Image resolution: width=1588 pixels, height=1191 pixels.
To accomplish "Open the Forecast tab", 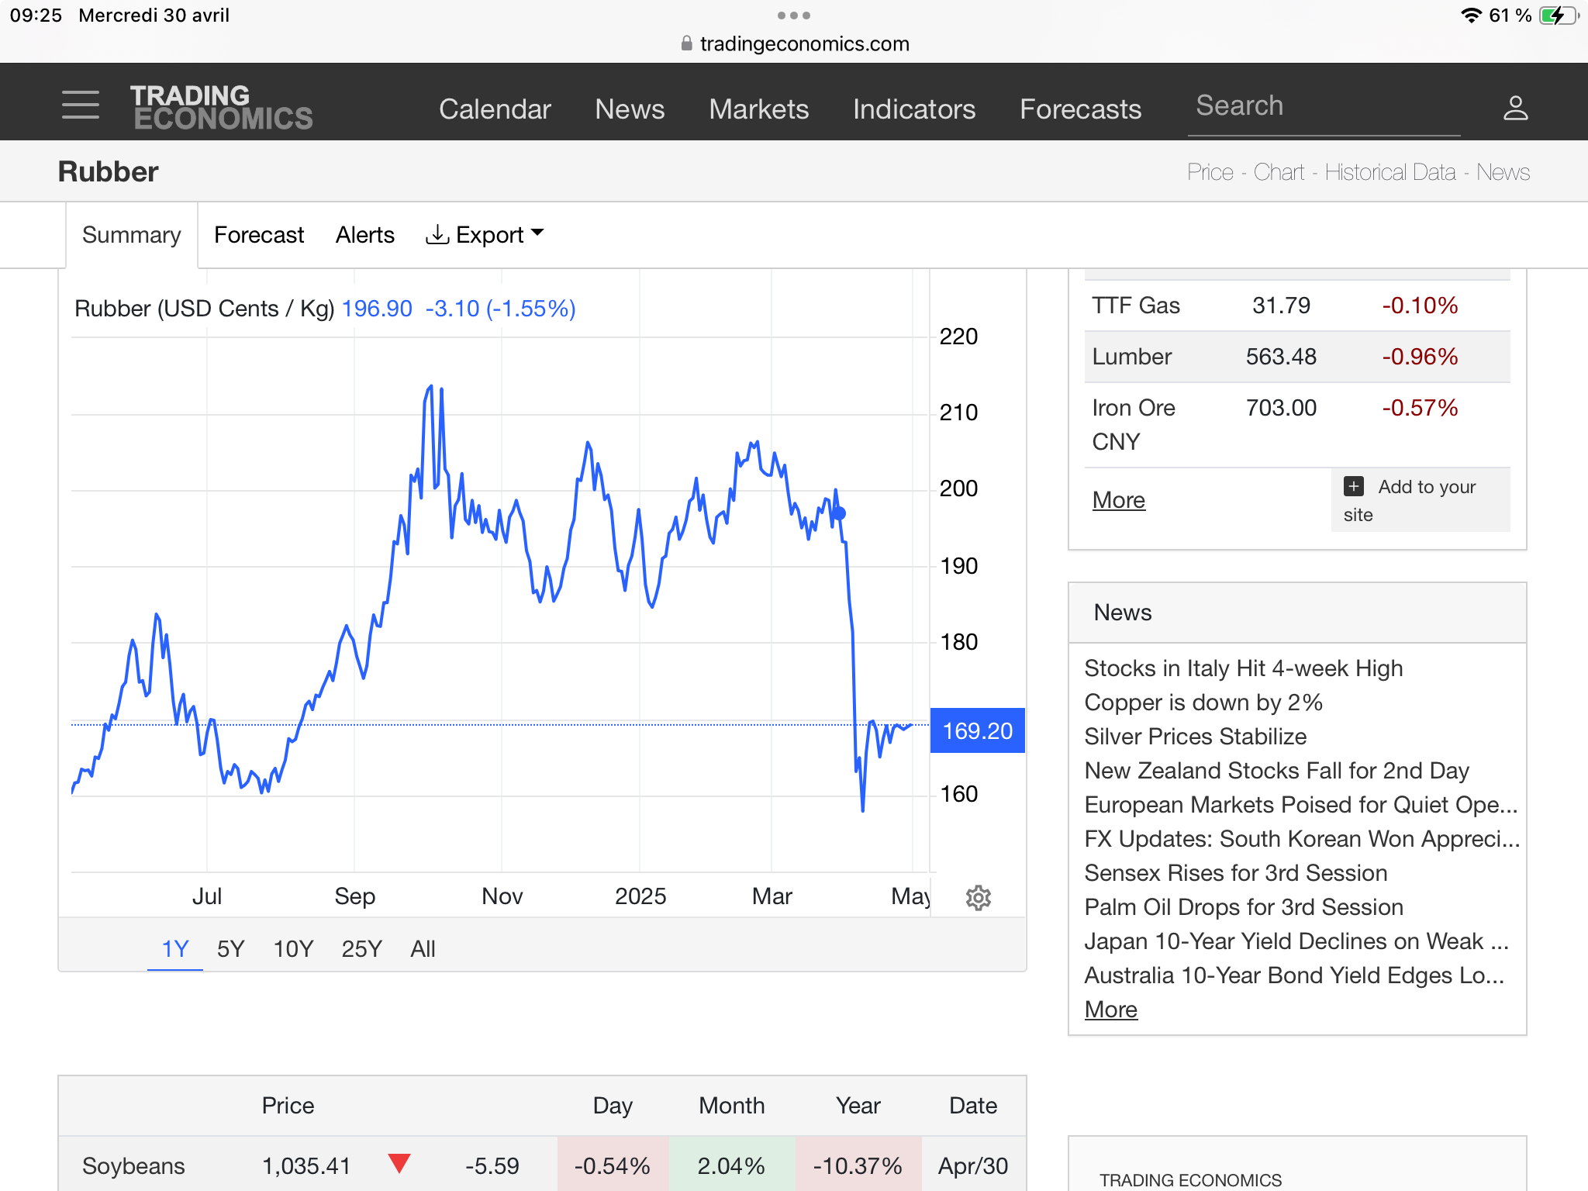I will pos(259,235).
